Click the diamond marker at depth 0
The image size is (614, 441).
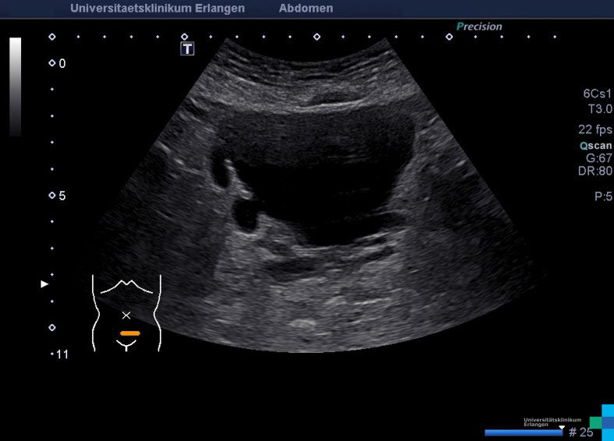(52, 63)
